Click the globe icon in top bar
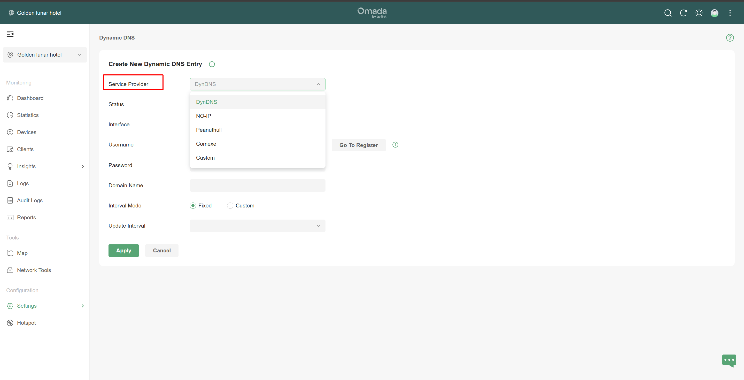744x380 pixels. (x=11, y=13)
